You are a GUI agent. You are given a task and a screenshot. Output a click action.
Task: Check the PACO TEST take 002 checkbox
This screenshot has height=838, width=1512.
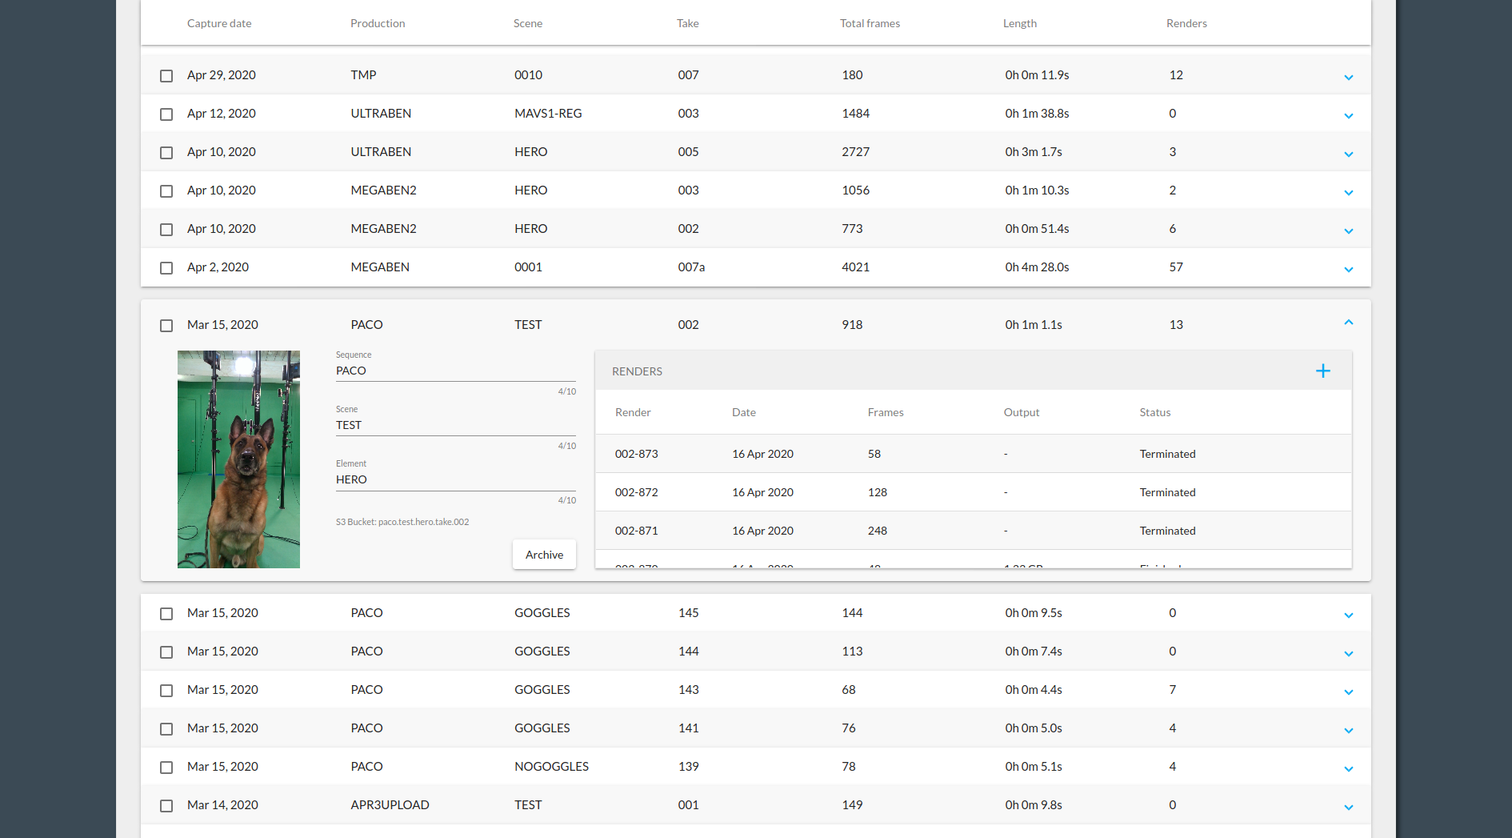pyautogui.click(x=166, y=326)
